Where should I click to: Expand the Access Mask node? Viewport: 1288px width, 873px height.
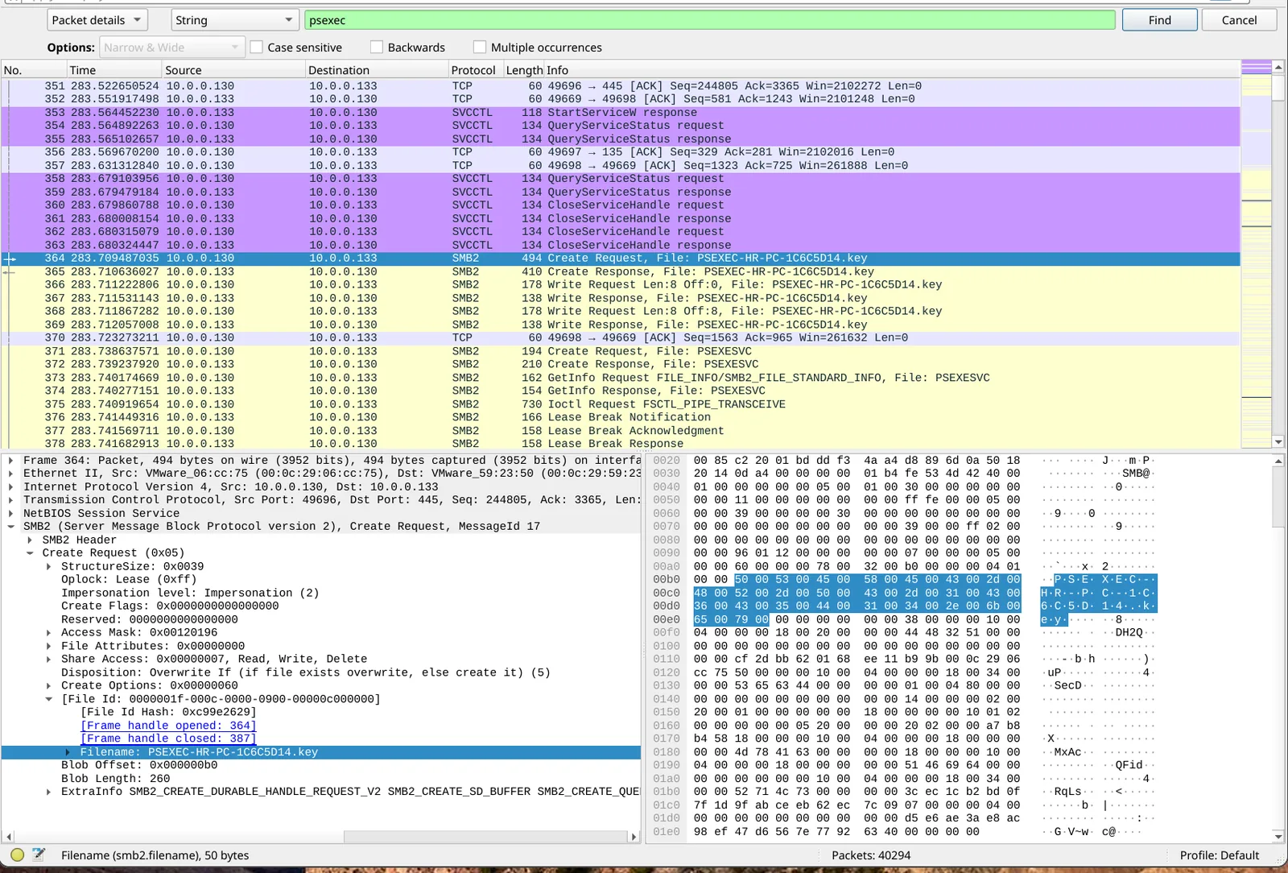[49, 633]
